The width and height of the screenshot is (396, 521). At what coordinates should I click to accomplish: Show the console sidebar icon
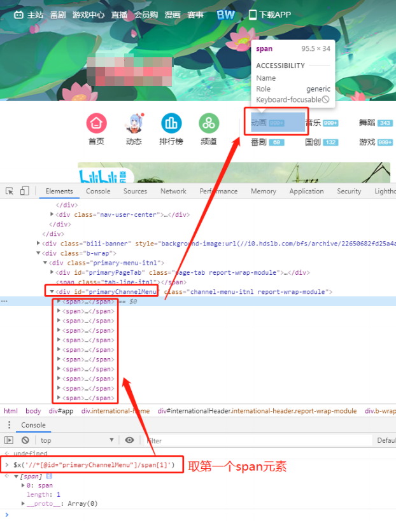pyautogui.click(x=9, y=440)
